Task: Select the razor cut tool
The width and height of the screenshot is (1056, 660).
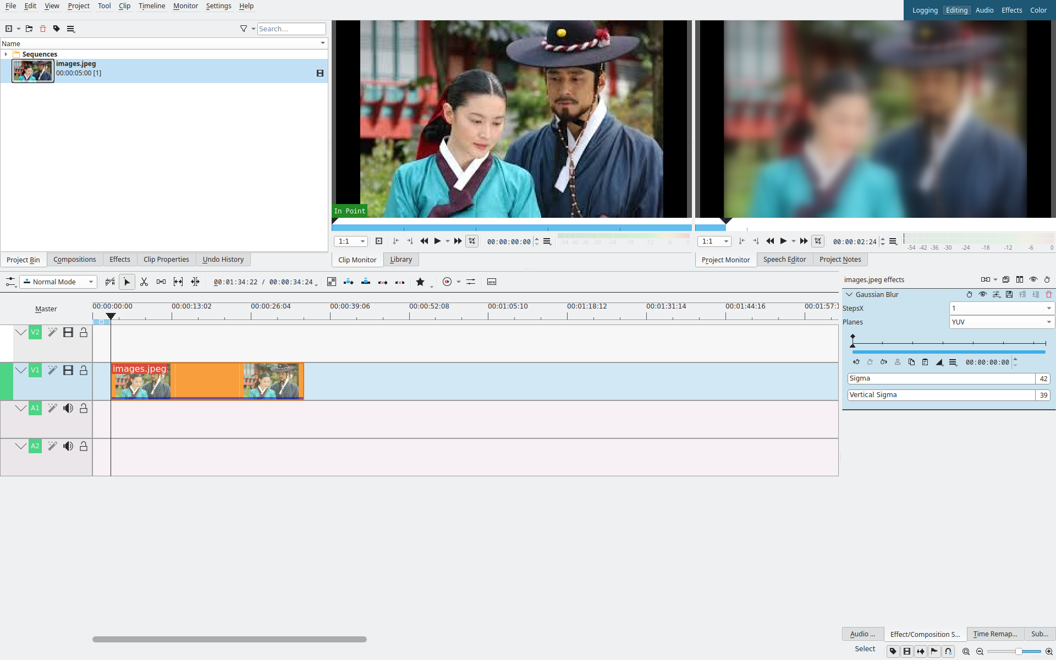Action: pos(144,282)
